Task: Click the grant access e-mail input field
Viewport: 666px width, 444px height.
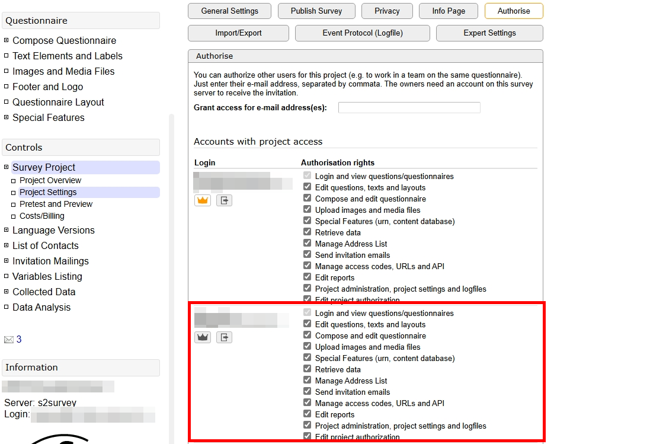Action: tap(409, 107)
